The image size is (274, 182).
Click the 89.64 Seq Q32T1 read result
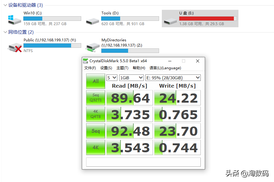coord(130,98)
